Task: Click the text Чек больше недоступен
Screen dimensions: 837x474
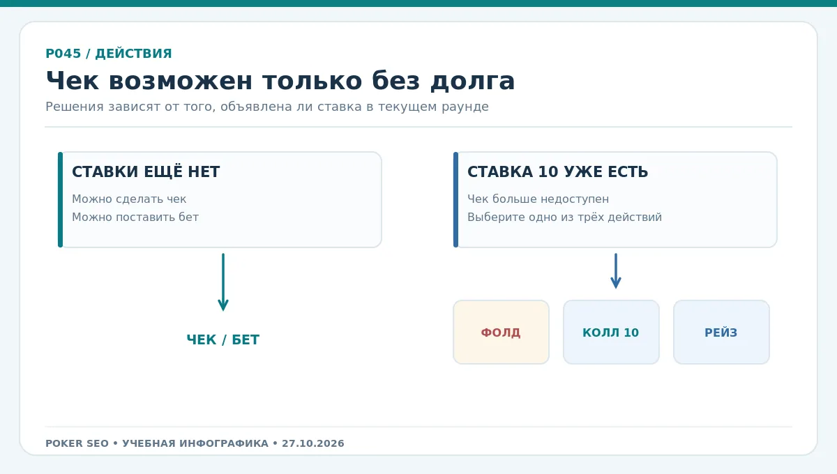Action: tap(538, 199)
